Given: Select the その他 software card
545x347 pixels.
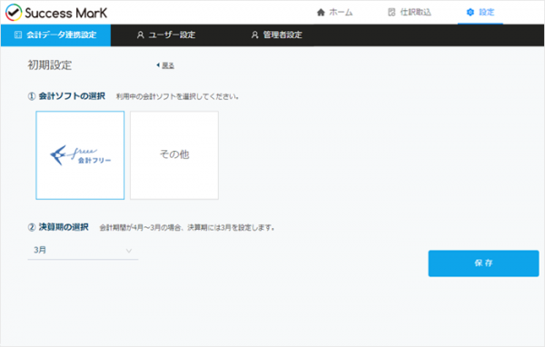Looking at the screenshot, I should pos(174,155).
